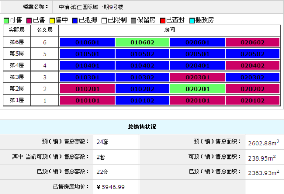Select sold room 020602
Screen dimensions: 284x194
tap(253, 42)
